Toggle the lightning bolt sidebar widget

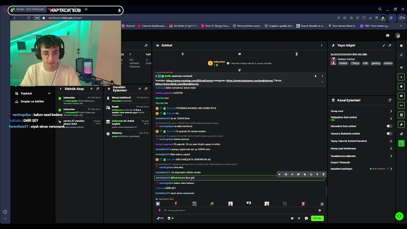pos(401,77)
